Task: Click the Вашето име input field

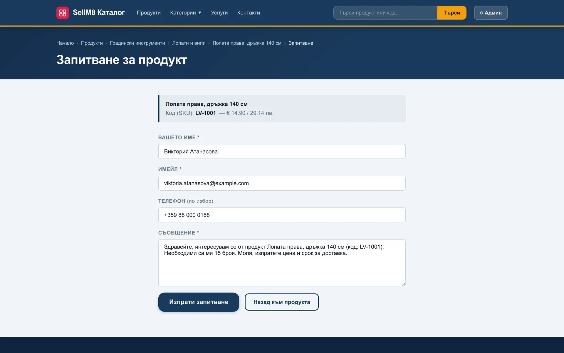Action: 282,151
